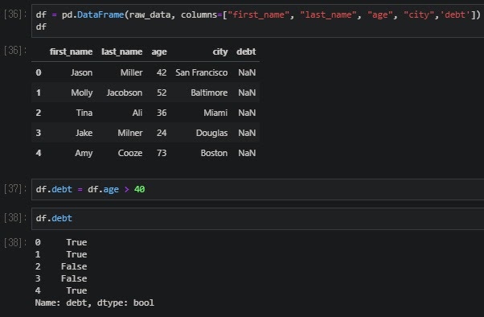Click the NaN debt value for Jason
Viewport: 484px width, 317px height.
tap(247, 72)
